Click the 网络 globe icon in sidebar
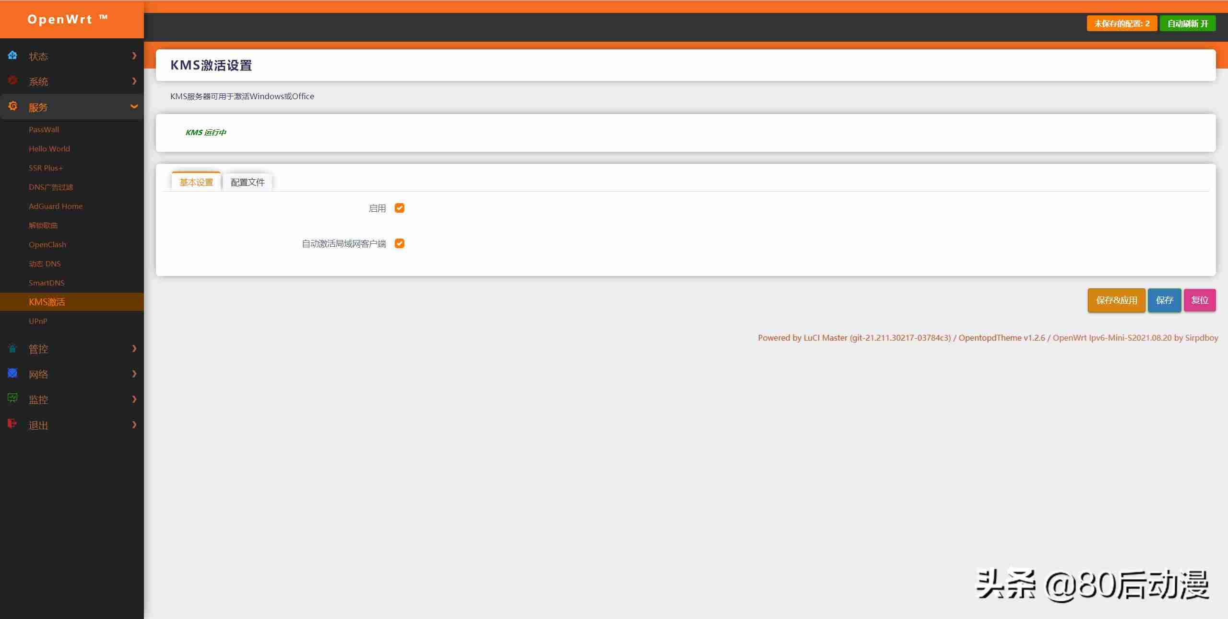 pos(12,373)
